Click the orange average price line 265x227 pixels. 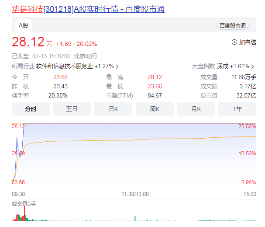[x=131, y=140]
